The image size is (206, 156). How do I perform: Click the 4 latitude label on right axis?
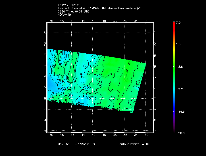tap(155, 131)
